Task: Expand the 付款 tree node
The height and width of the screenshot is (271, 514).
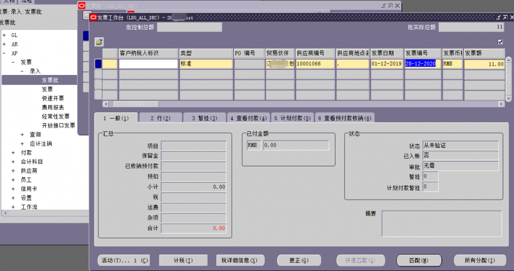Action: coord(13,152)
